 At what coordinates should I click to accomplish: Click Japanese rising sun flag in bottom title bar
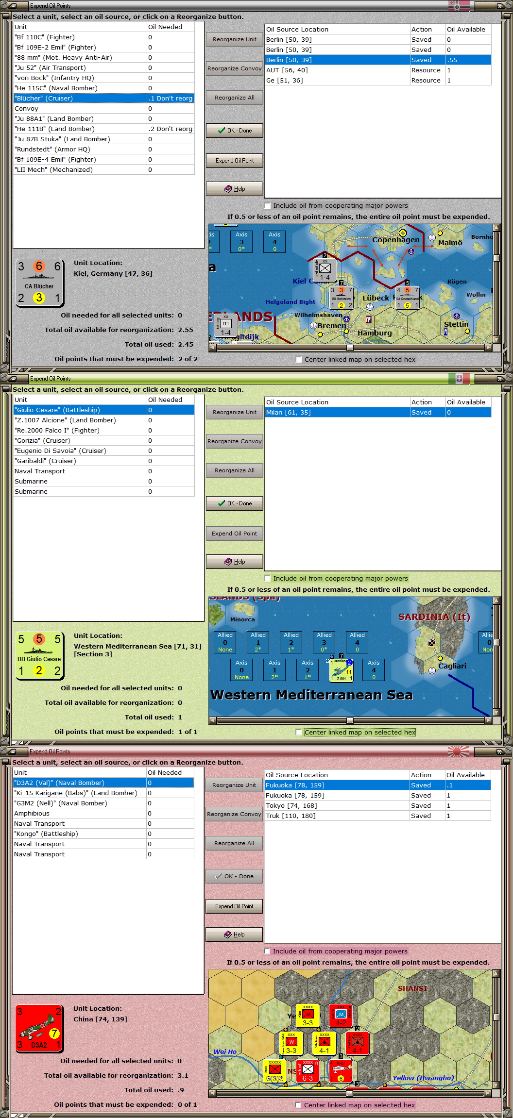[x=459, y=751]
